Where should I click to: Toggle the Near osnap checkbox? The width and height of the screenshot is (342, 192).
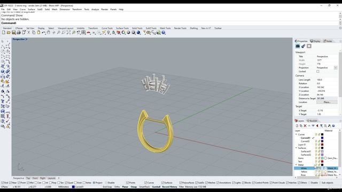(11, 182)
